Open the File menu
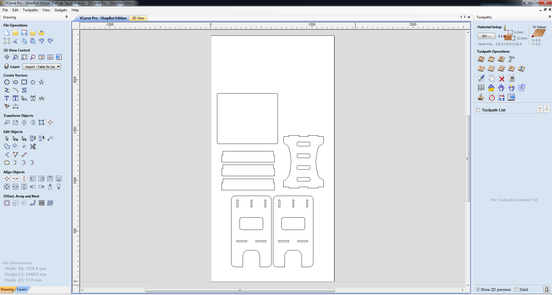 (x=5, y=10)
